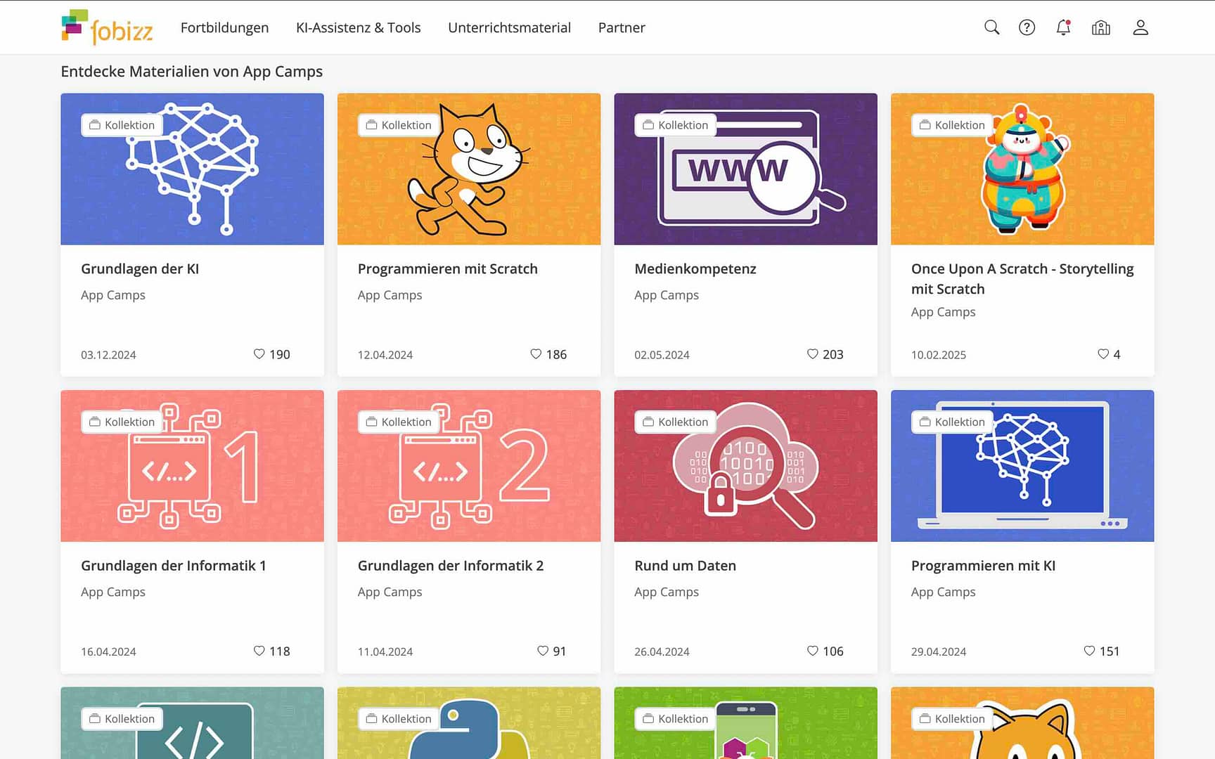Open Grundlagen der Informatik 2 title
This screenshot has height=759, width=1215.
point(451,566)
